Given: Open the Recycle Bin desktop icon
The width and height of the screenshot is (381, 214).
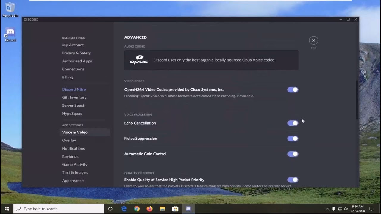Looking at the screenshot, I should 10,10.
